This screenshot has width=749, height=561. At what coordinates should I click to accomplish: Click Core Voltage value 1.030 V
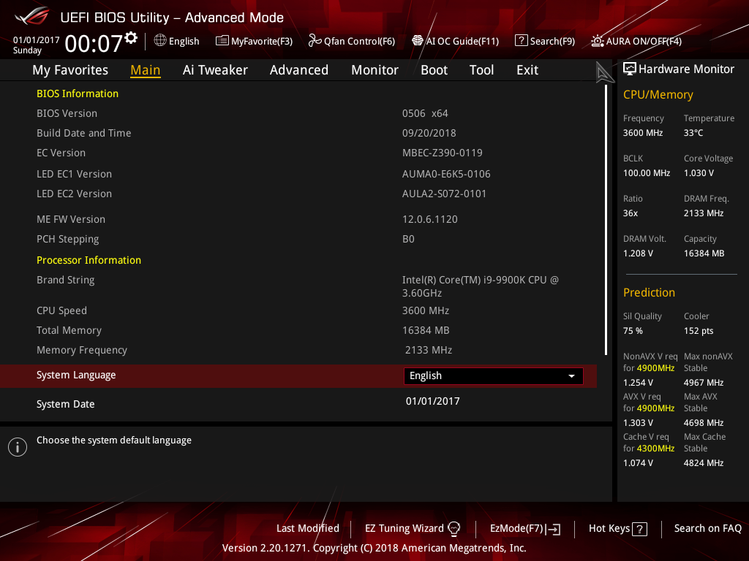[699, 173]
